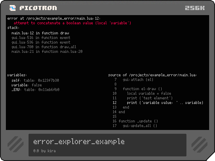Click the striped emblem at bottom left
Screen dimensions: 215x161
(16, 144)
